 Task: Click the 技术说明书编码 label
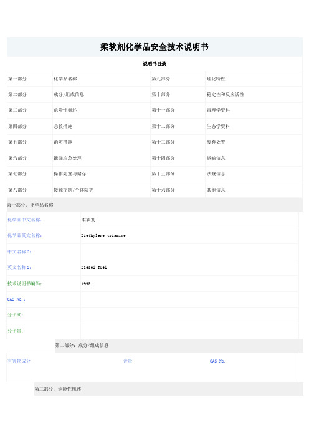(24, 284)
